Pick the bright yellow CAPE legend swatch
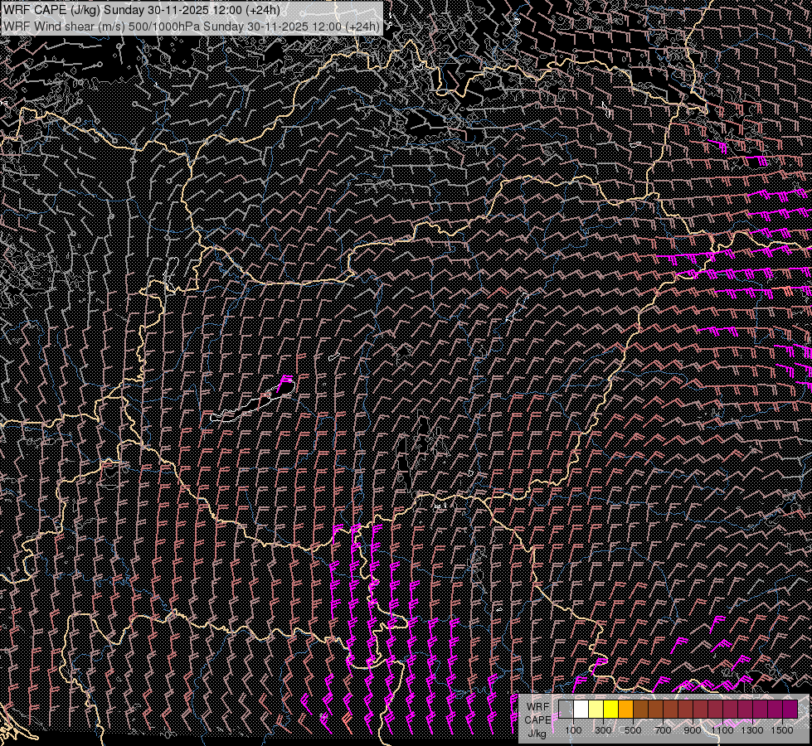The image size is (812, 746). coord(610,709)
